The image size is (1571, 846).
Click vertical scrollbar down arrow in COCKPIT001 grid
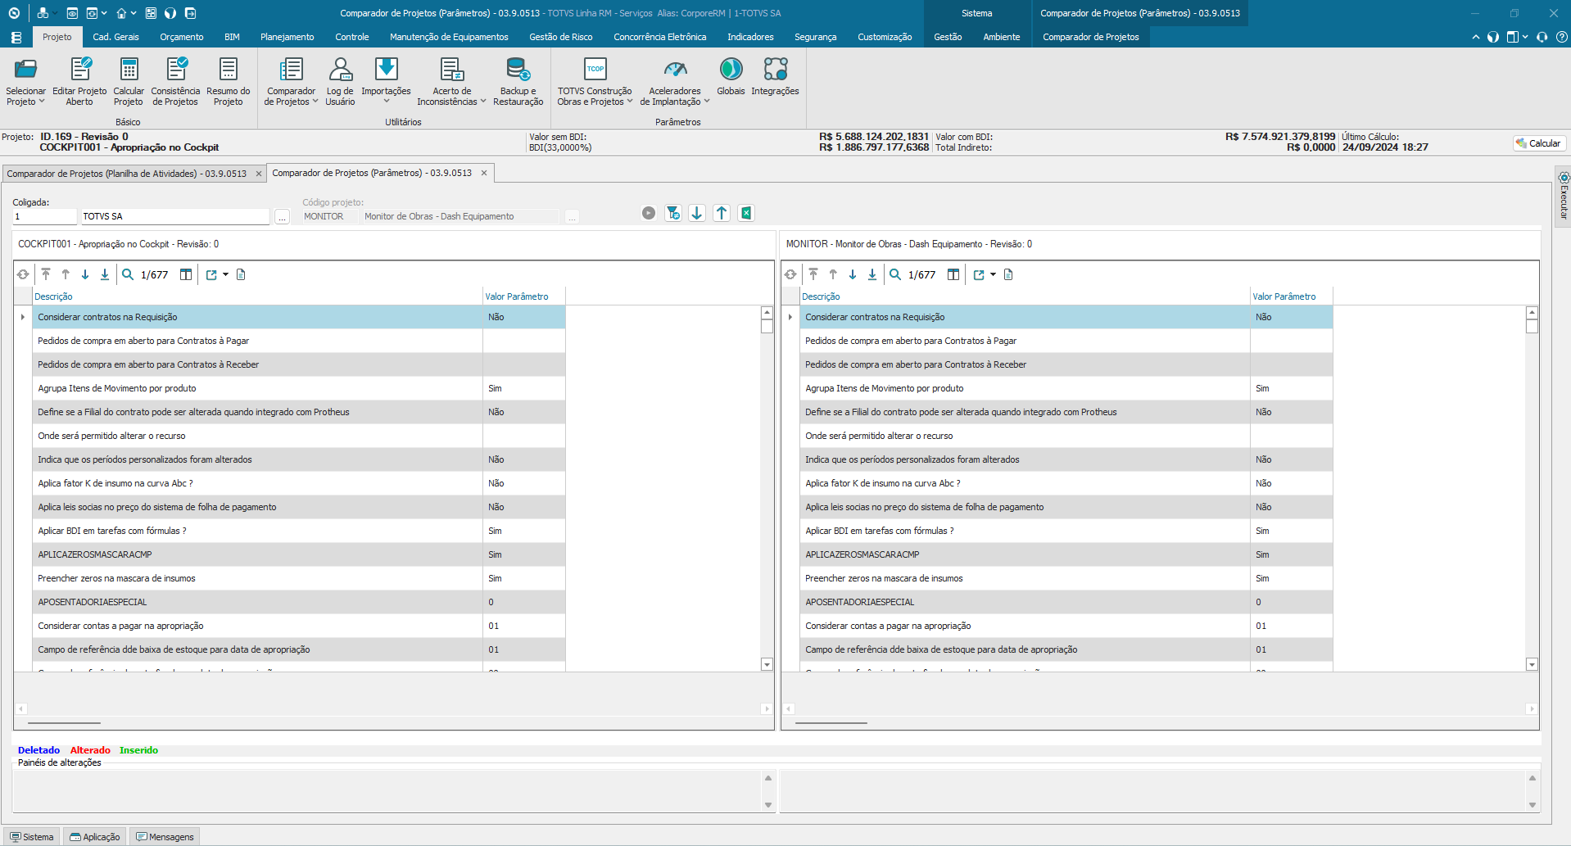pyautogui.click(x=767, y=664)
